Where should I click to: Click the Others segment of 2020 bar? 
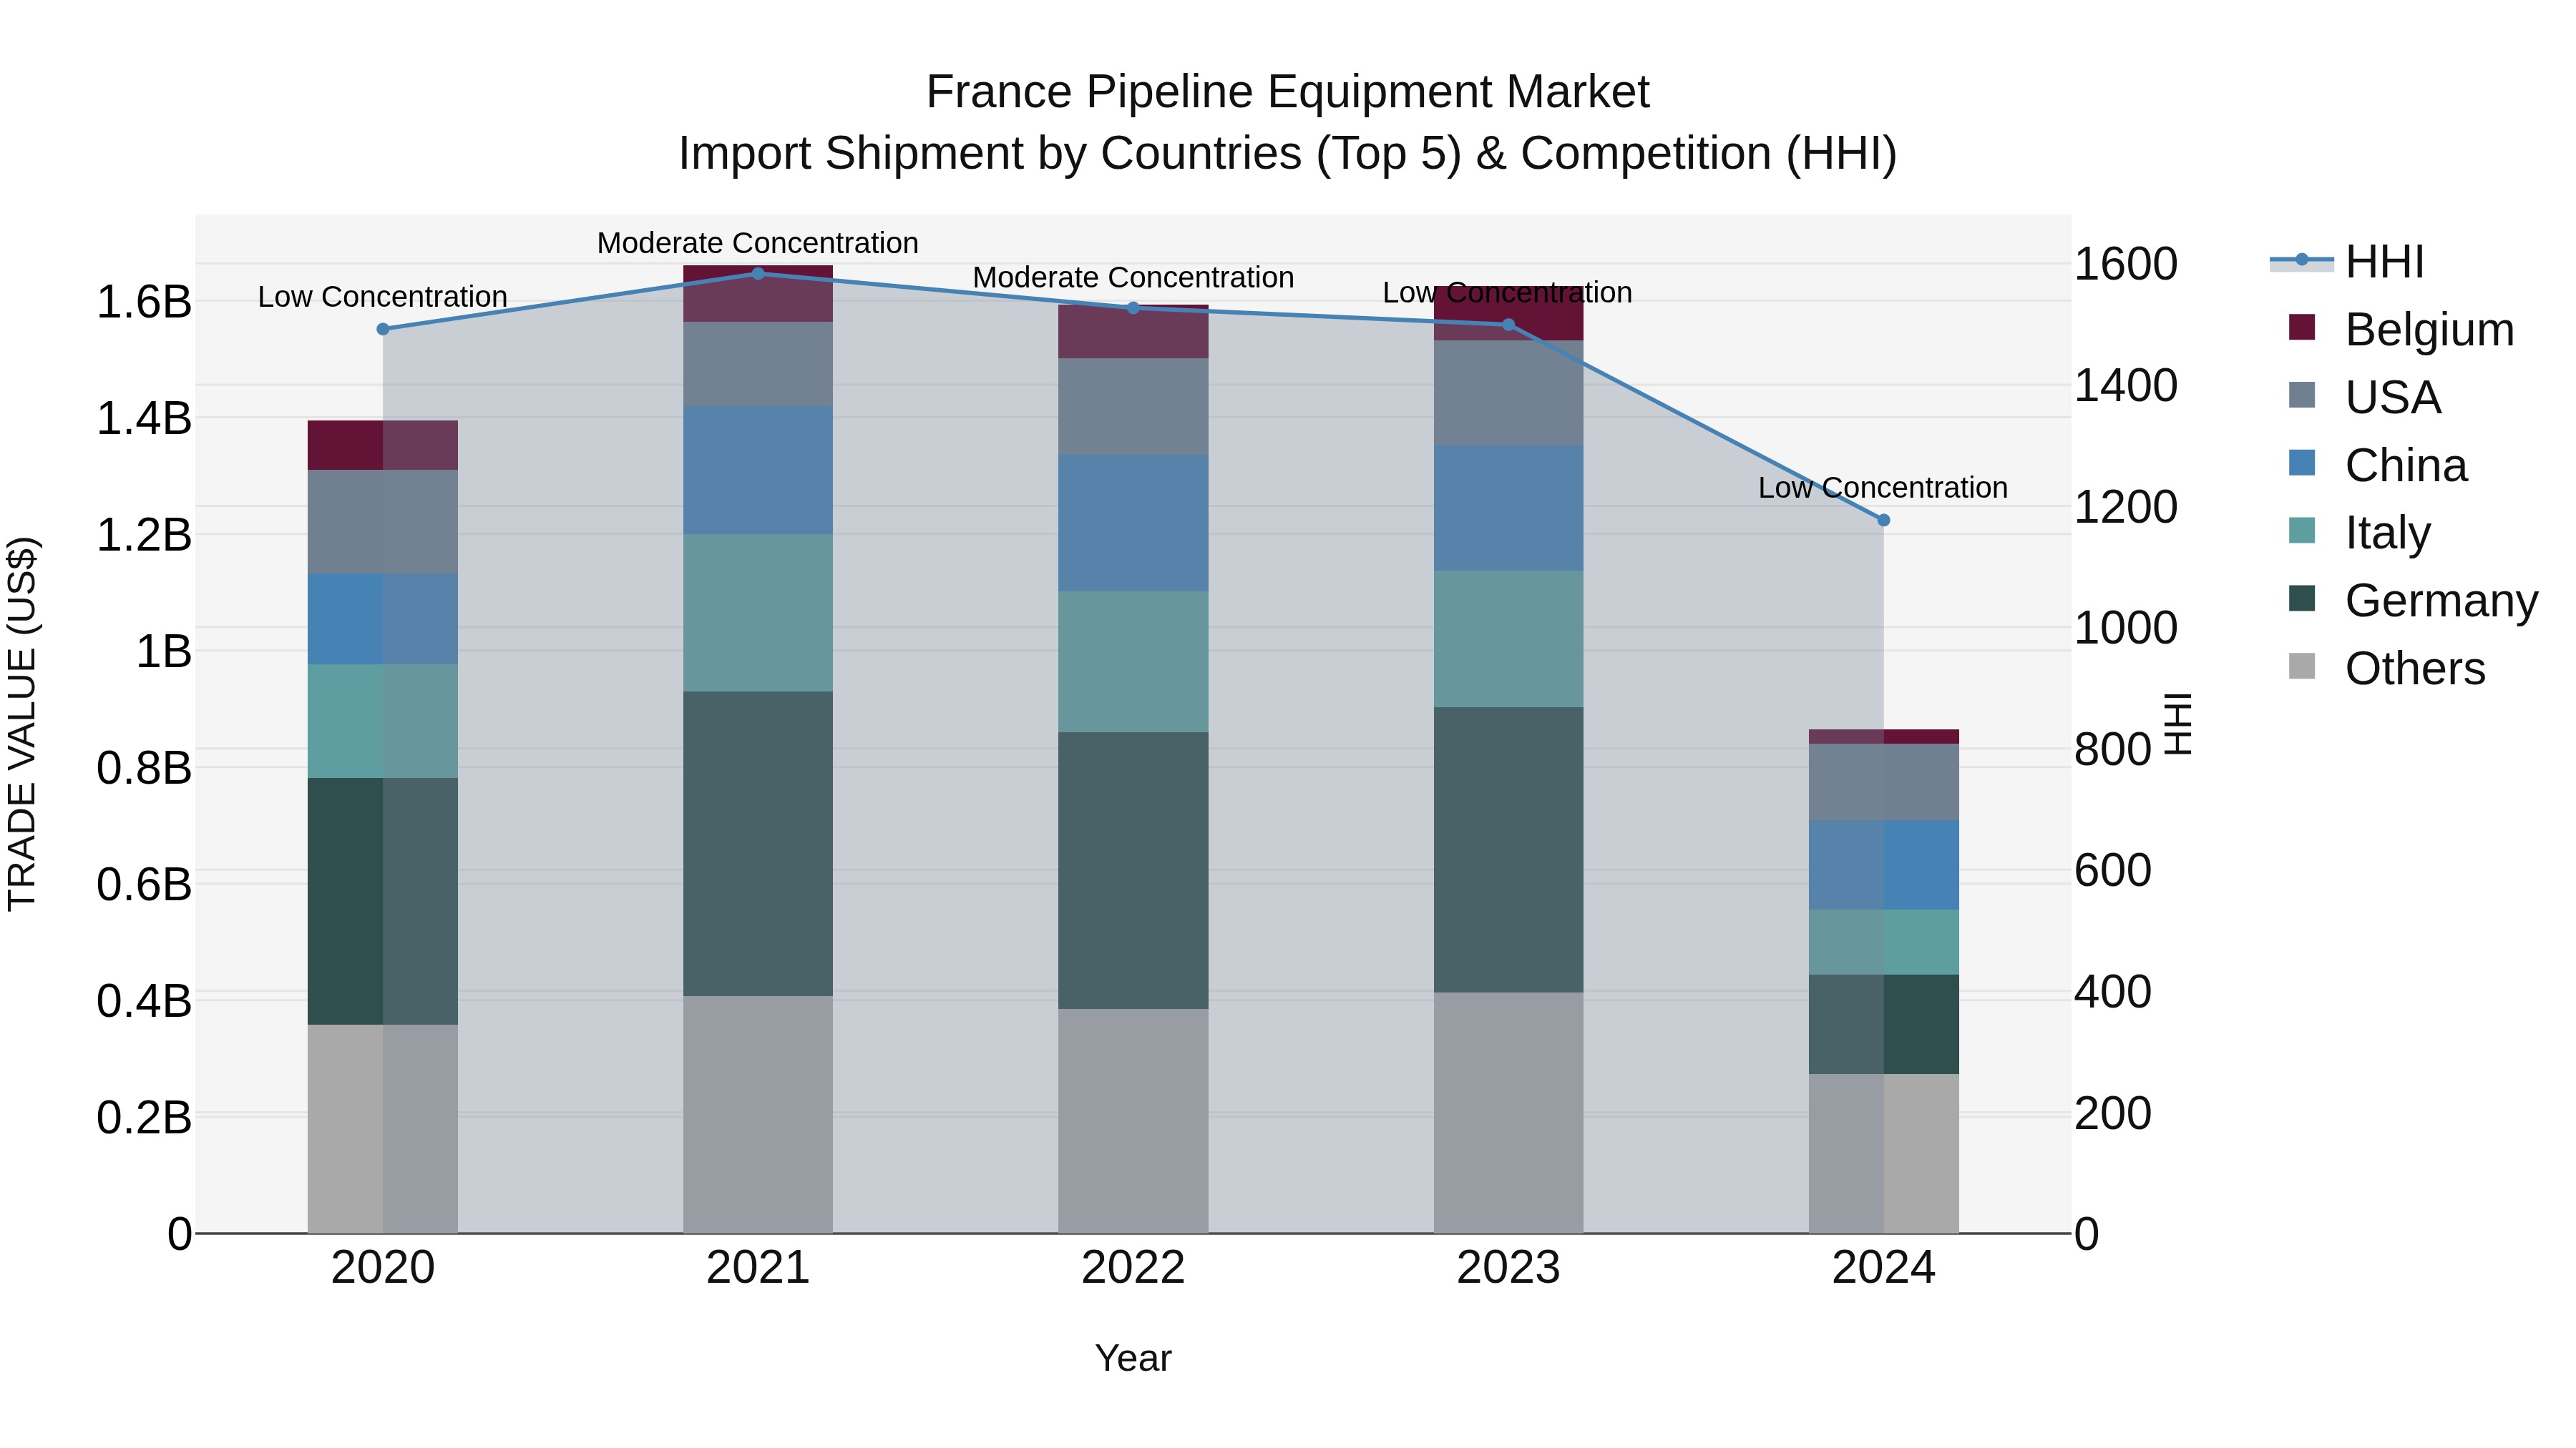(383, 1128)
